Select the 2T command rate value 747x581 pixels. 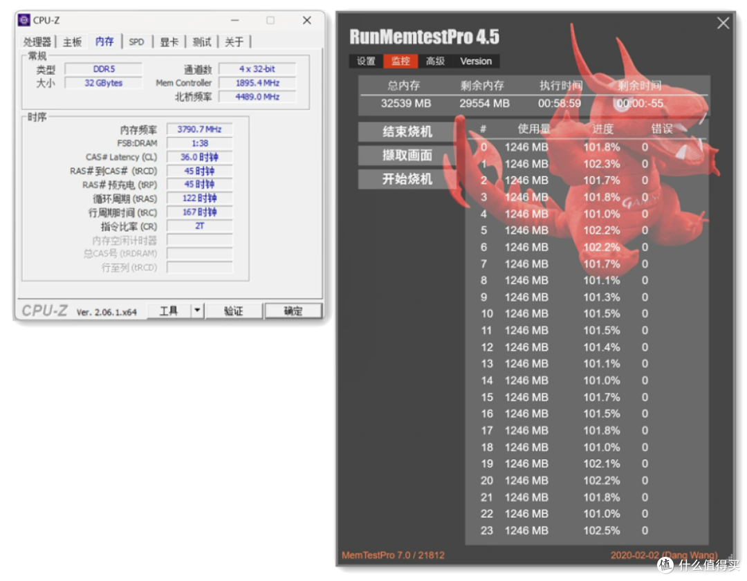(x=200, y=226)
